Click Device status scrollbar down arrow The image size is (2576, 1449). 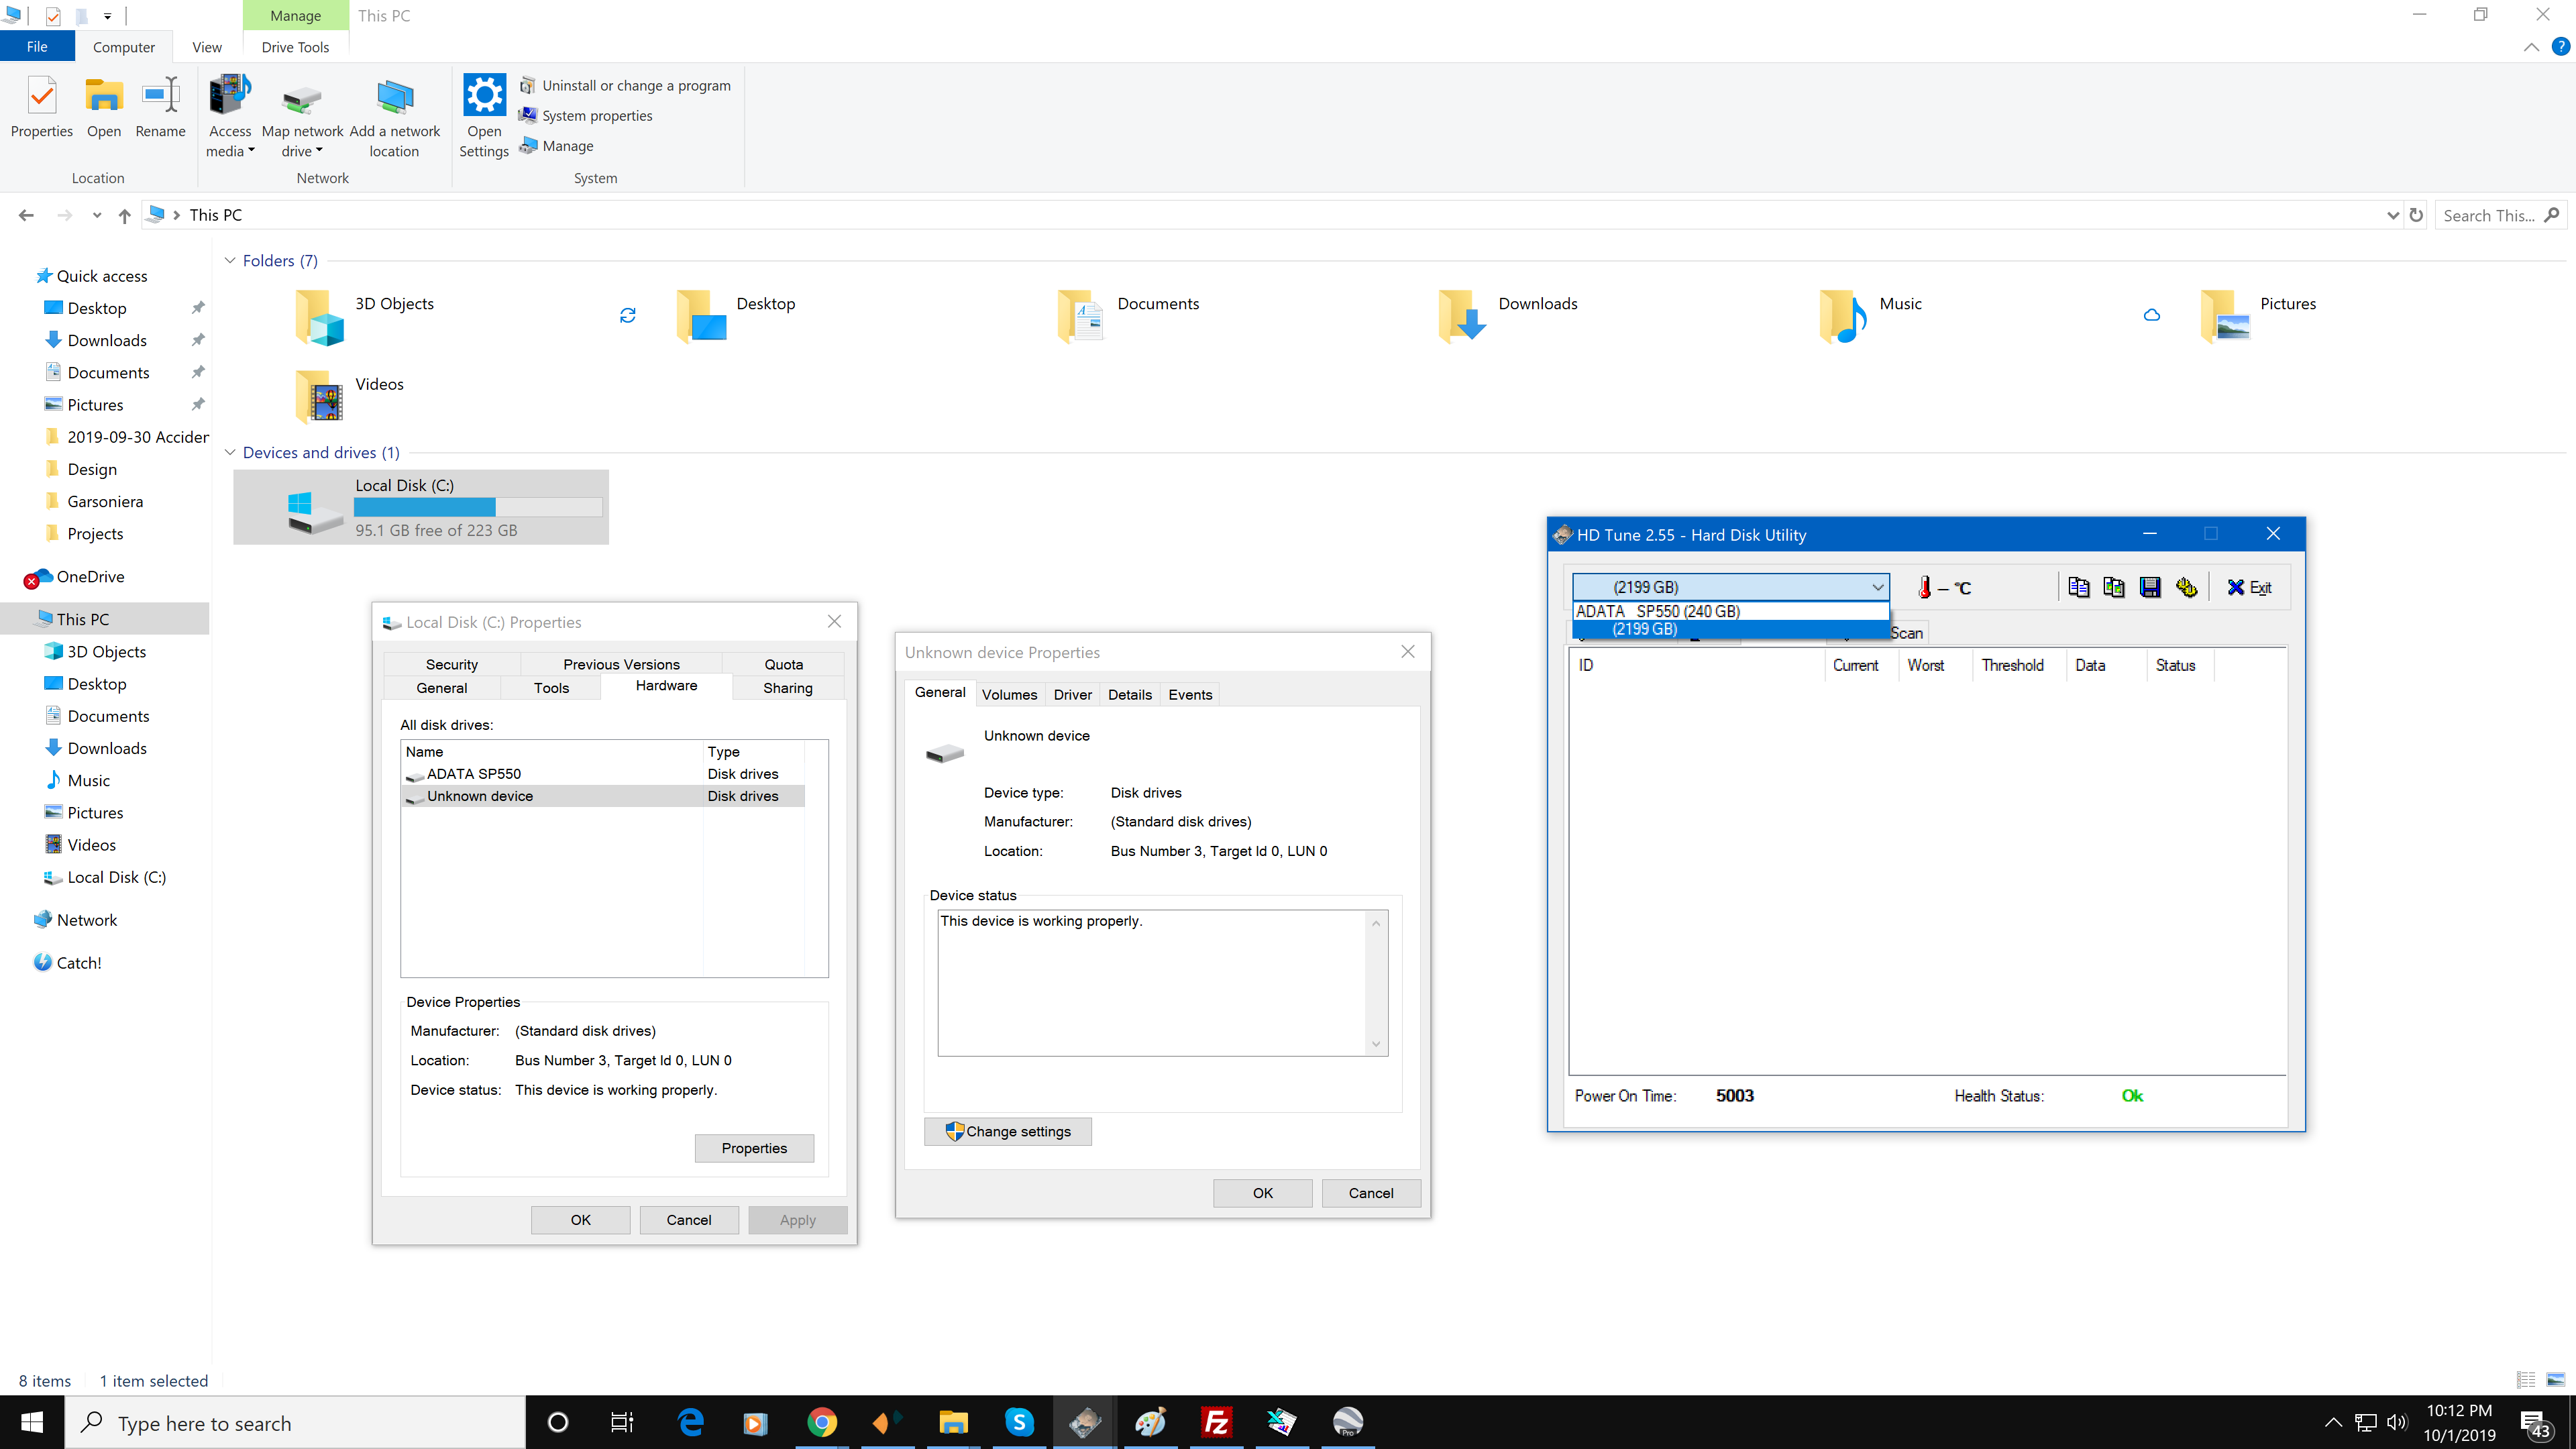point(1376,1044)
